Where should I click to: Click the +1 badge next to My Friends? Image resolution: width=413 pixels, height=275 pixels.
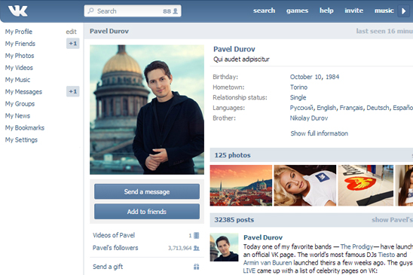point(72,44)
